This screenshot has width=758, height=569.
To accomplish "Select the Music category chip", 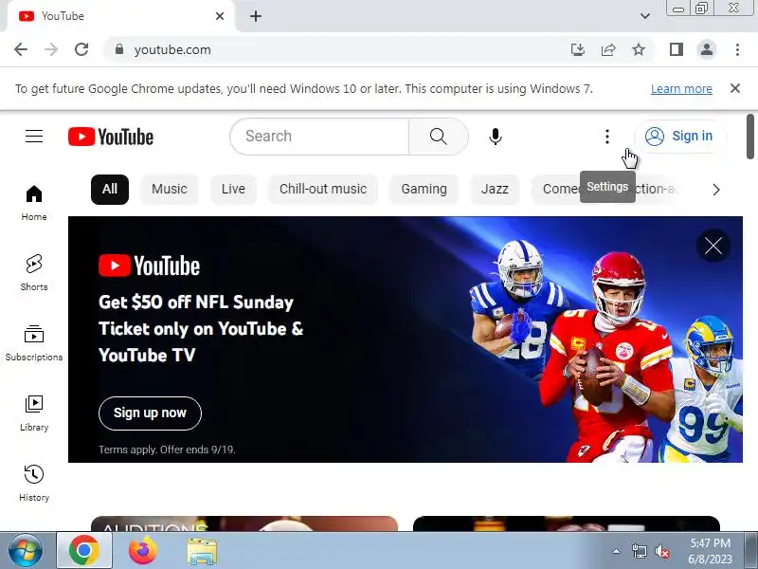I will coord(170,189).
